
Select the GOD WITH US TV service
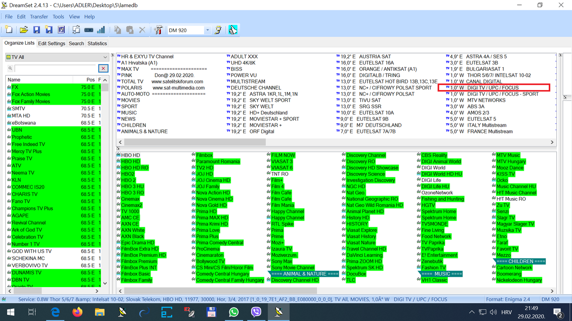pyautogui.click(x=53, y=251)
